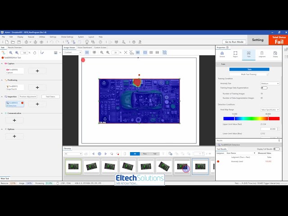Open the Heat Map Range dropdown
The height and width of the screenshot is (216, 288).
point(270,109)
